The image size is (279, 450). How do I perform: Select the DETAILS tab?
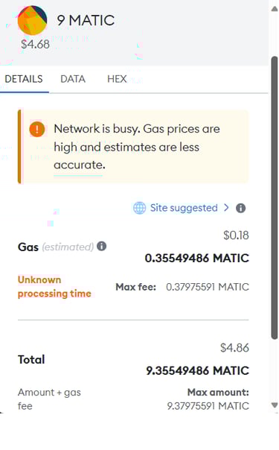(24, 79)
